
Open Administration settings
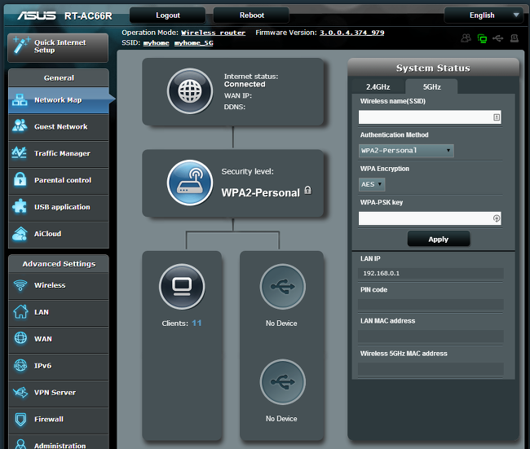(x=59, y=442)
